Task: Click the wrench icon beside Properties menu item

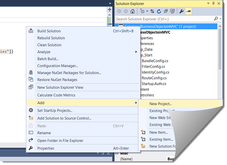Action: coord(31,148)
